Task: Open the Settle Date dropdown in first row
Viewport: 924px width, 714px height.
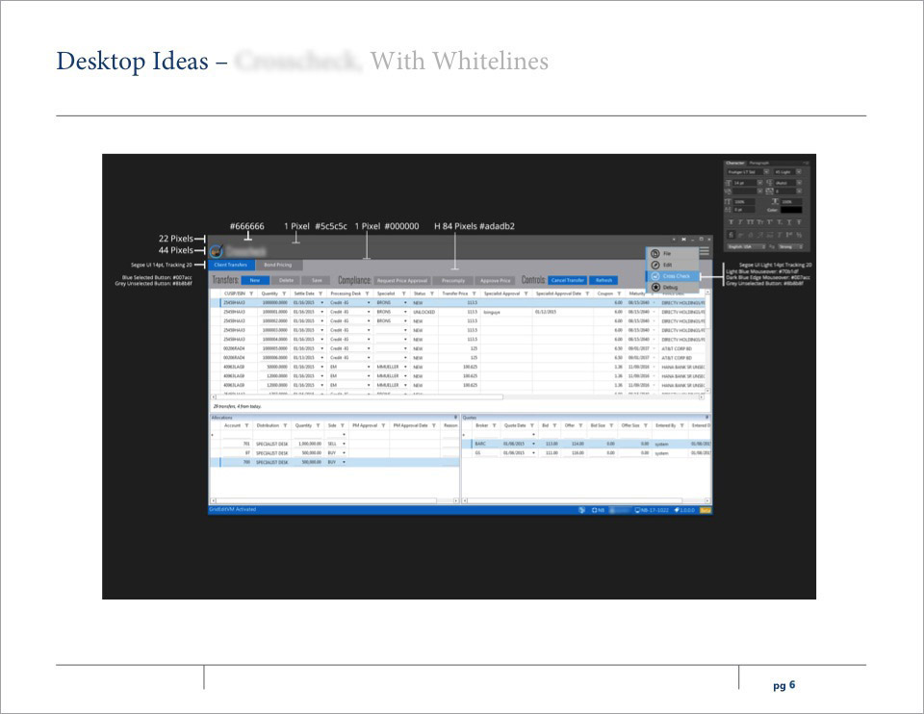Action: pyautogui.click(x=321, y=303)
